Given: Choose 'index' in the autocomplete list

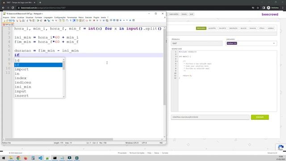Looking at the screenshot, I should tap(38, 78).
